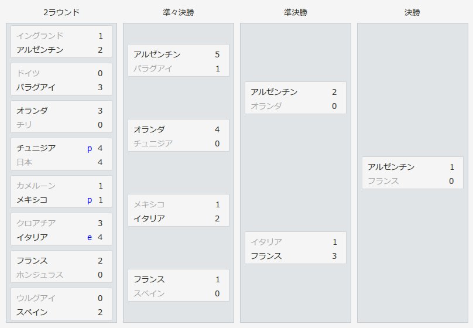Image resolution: width=473 pixels, height=328 pixels.
Task: Select the 決勝 column header
Action: click(412, 12)
